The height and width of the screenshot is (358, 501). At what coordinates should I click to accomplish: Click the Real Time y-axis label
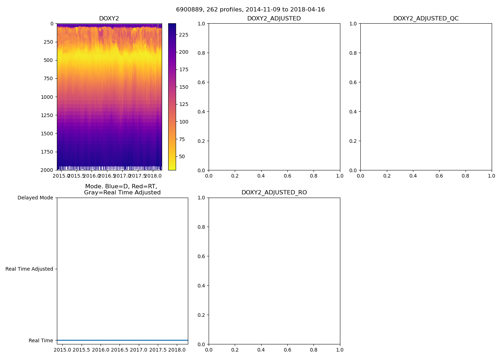[41, 340]
